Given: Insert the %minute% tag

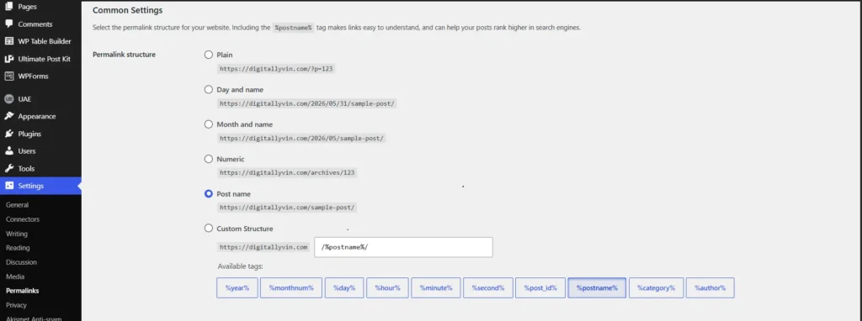Looking at the screenshot, I should (436, 287).
